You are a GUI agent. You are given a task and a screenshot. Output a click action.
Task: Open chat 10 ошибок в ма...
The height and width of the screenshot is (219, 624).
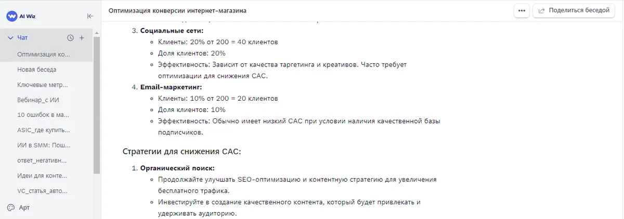pos(43,115)
